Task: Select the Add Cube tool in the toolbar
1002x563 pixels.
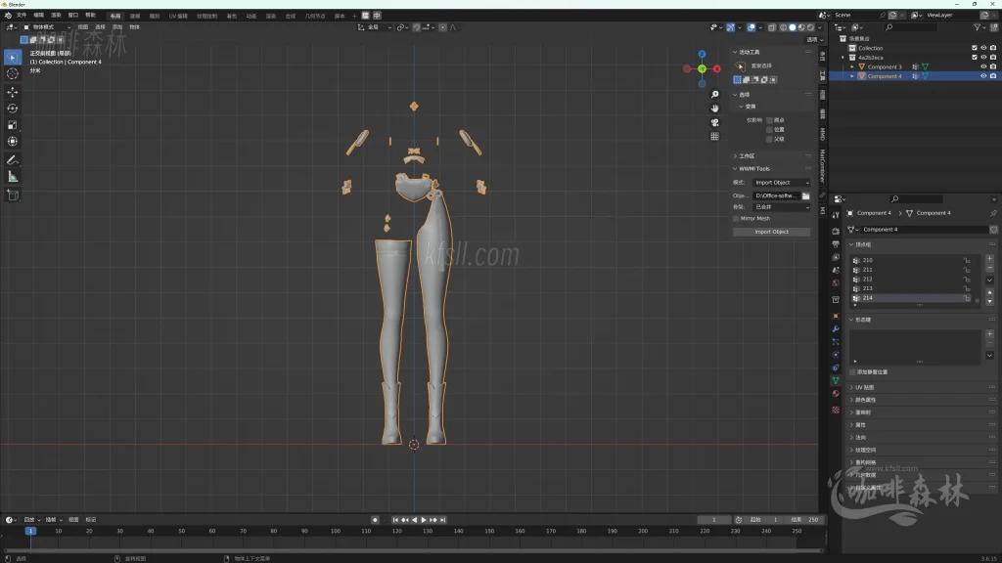Action: [12, 195]
